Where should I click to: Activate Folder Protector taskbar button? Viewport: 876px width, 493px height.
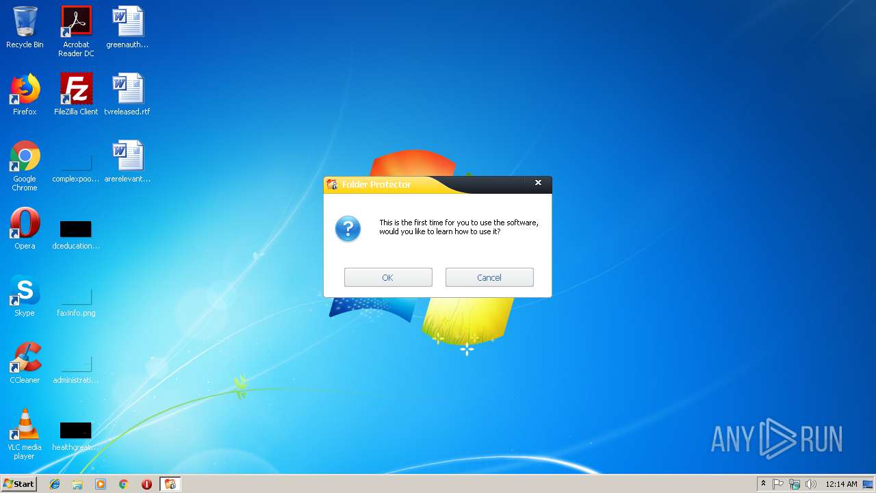[170, 484]
